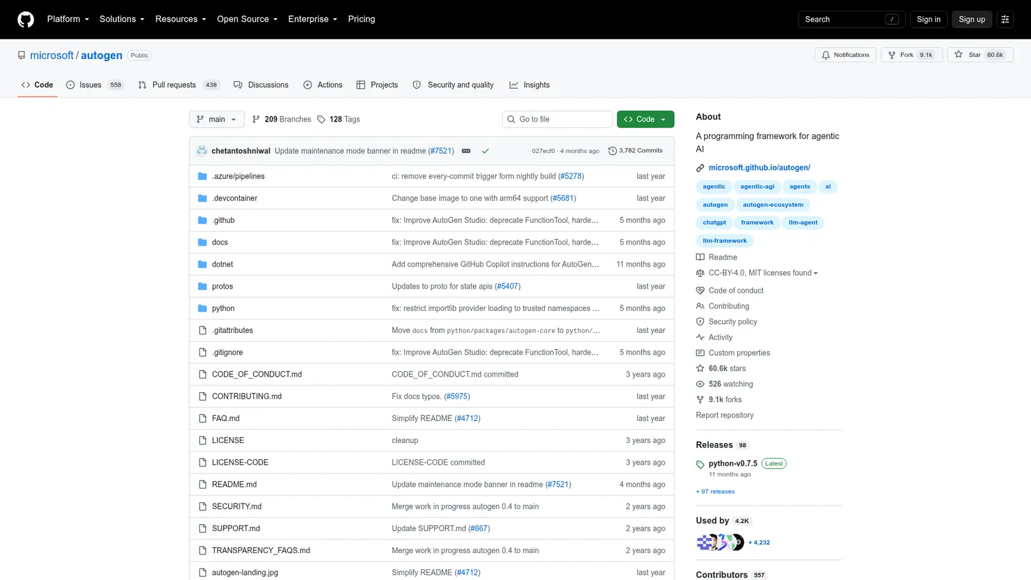
Task: Open the 3,782 Commits history
Action: coord(635,150)
